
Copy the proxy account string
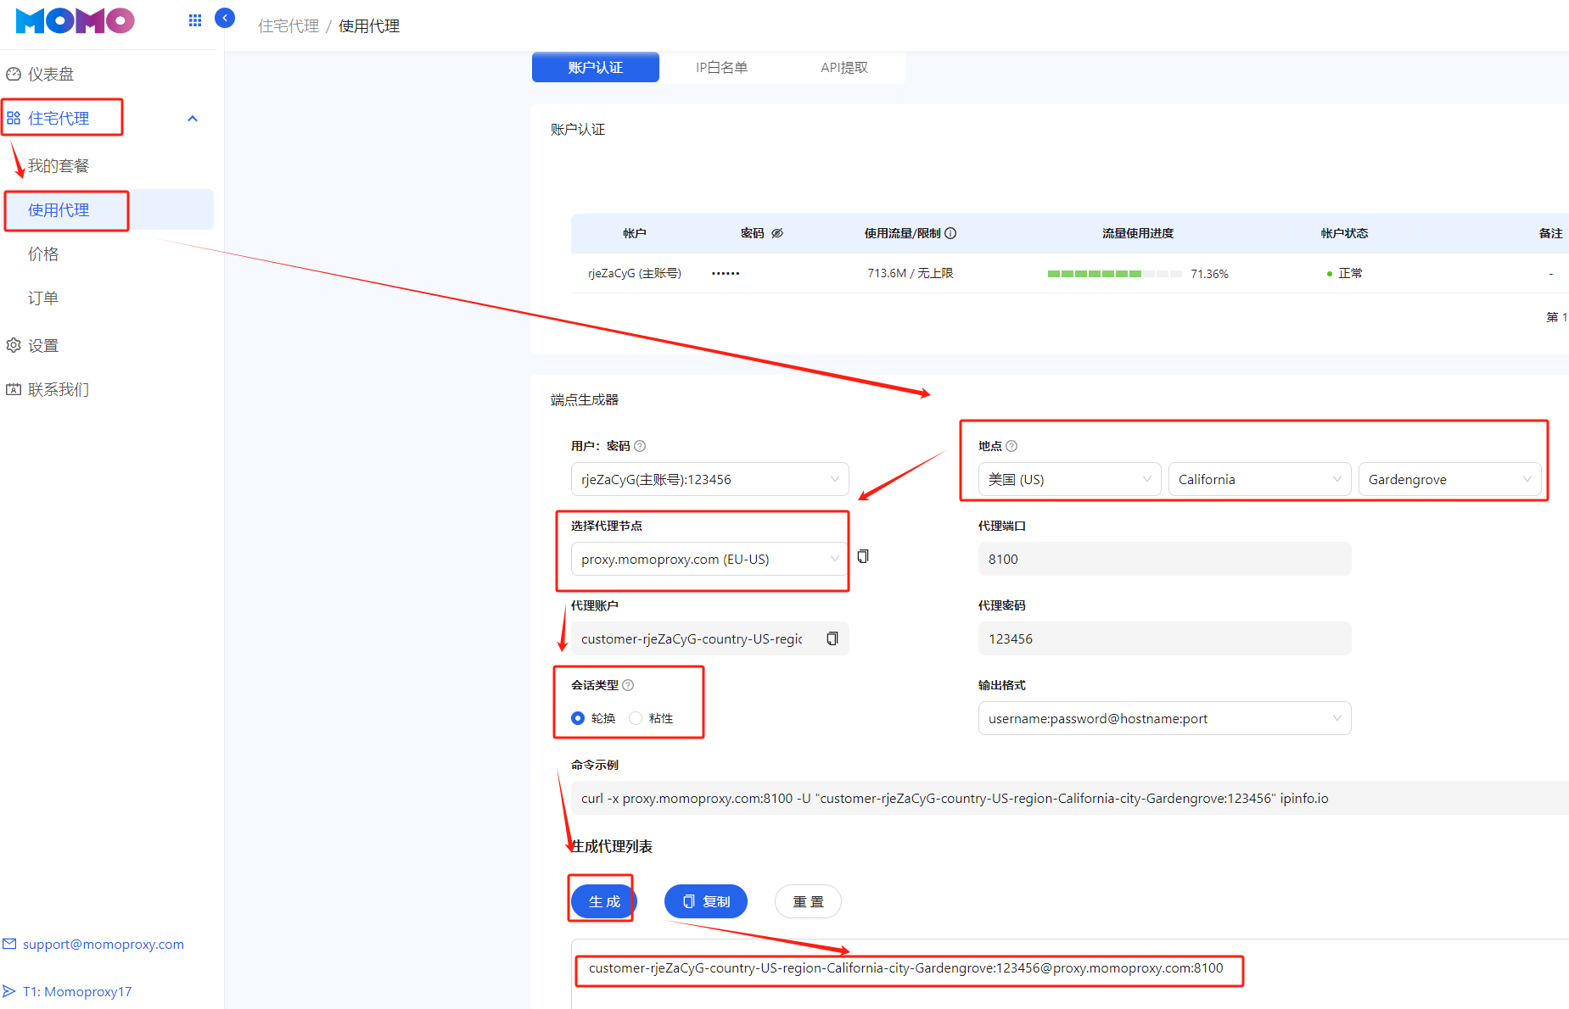pos(832,638)
